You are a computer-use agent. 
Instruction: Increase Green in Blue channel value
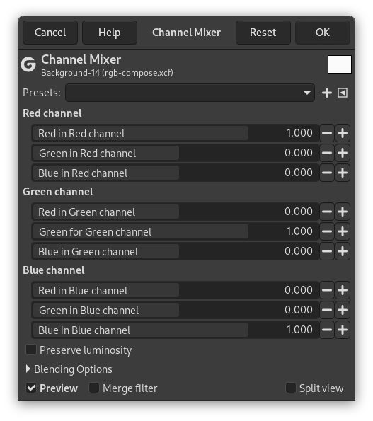(x=343, y=310)
